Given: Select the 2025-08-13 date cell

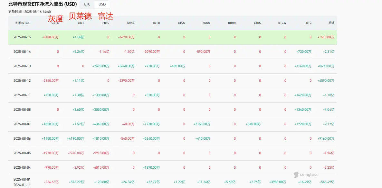Looking at the screenshot, I should pyautogui.click(x=22, y=66).
